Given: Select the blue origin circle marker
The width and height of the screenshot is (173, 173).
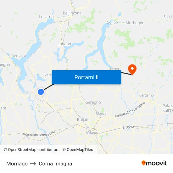Looking at the screenshot, I should point(41,92).
